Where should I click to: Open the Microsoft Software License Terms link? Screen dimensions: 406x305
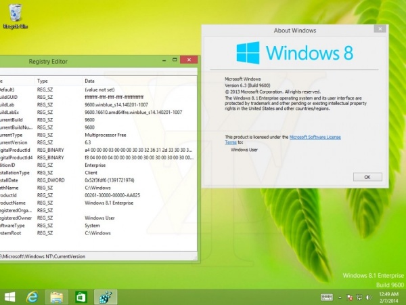pyautogui.click(x=315, y=137)
